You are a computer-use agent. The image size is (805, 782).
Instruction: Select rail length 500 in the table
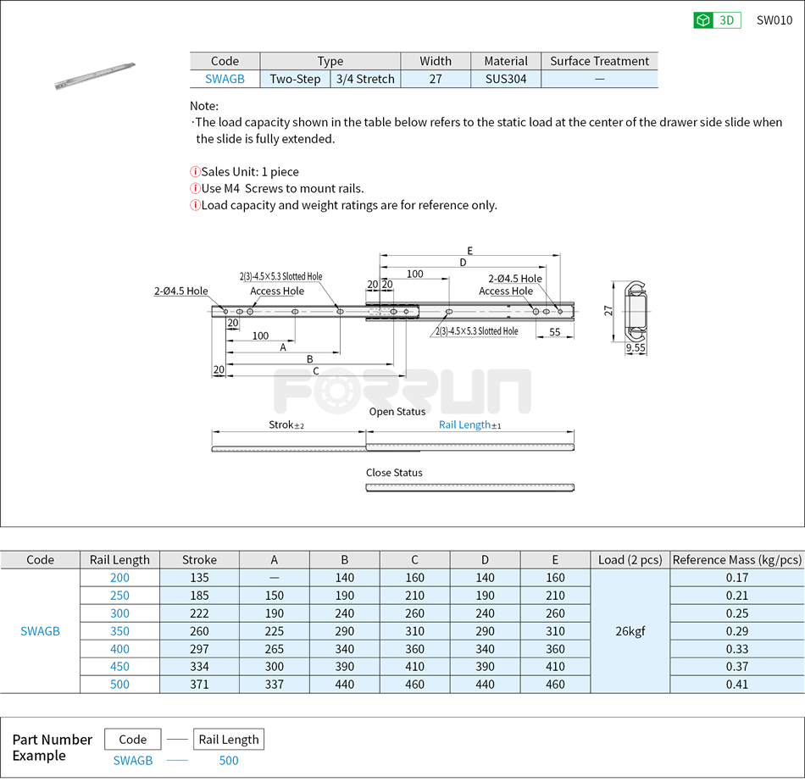119,685
